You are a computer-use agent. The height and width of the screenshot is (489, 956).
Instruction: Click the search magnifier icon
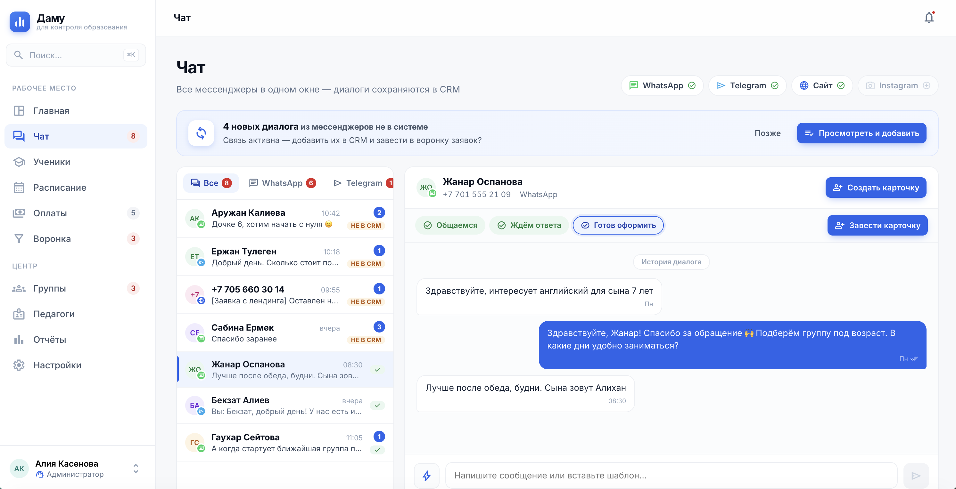(x=18, y=55)
